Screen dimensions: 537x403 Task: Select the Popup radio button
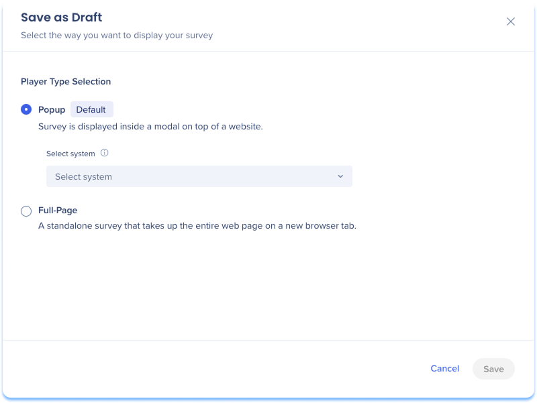(x=26, y=109)
